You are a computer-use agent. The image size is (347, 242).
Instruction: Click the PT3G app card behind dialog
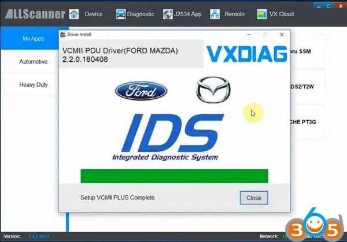(x=308, y=122)
